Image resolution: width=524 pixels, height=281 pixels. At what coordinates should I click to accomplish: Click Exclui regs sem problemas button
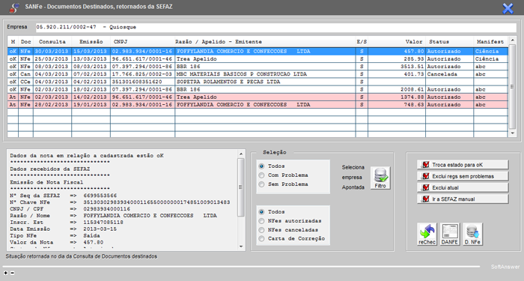[x=463, y=176]
